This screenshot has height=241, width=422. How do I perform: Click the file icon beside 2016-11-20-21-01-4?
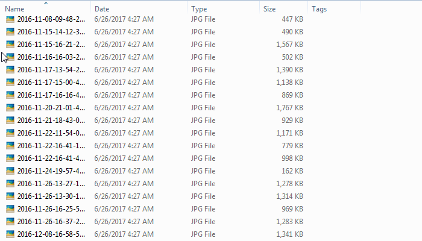[10, 108]
